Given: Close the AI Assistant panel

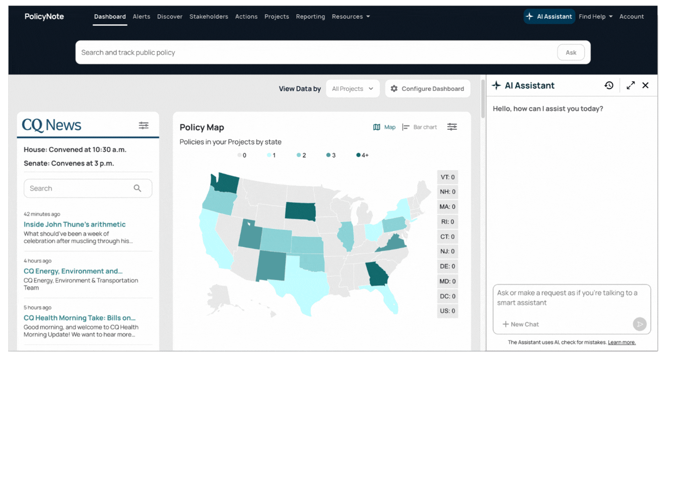Looking at the screenshot, I should click(x=645, y=85).
